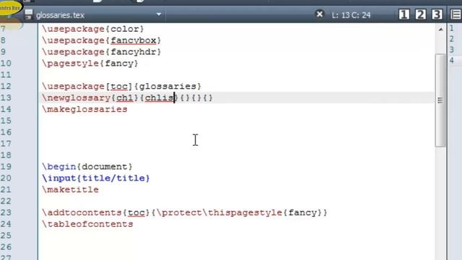Image resolution: width=462 pixels, height=260 pixels.
Task: Click item 4 in the right side panel
Action: 452,61
